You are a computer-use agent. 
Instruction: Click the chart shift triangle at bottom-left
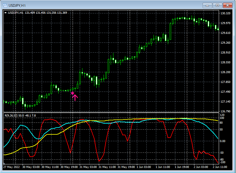click(4, 164)
